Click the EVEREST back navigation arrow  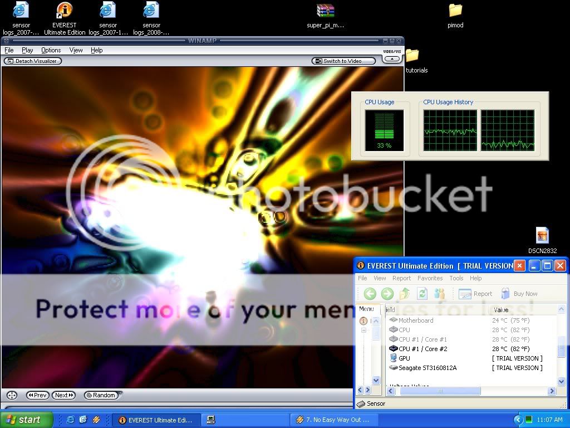370,294
